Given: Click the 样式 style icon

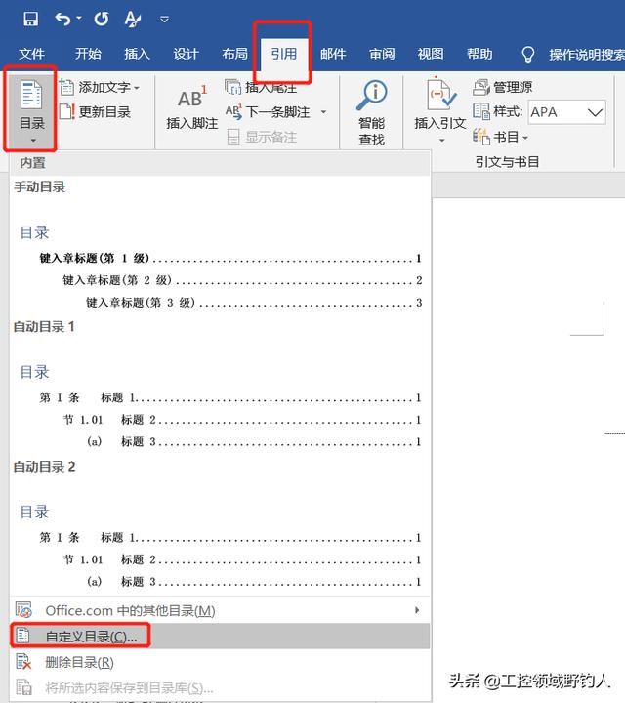Looking at the screenshot, I should (481, 111).
